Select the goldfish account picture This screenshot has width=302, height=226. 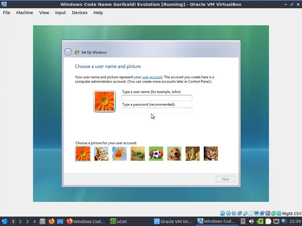point(119,154)
